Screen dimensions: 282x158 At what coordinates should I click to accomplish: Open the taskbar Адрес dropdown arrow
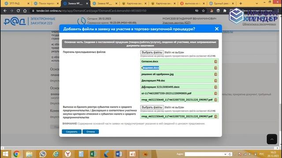point(225,154)
